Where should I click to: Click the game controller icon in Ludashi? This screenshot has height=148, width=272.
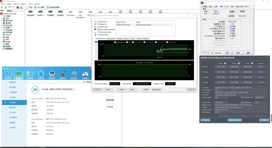85,74
